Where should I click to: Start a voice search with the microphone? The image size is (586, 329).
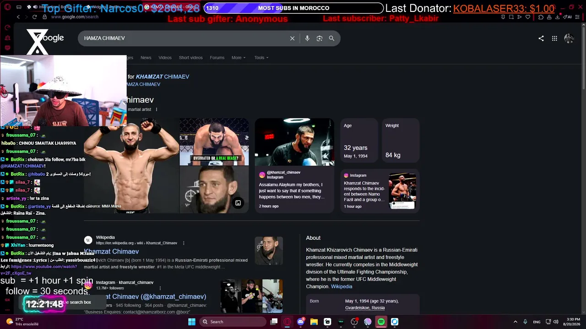tap(307, 38)
